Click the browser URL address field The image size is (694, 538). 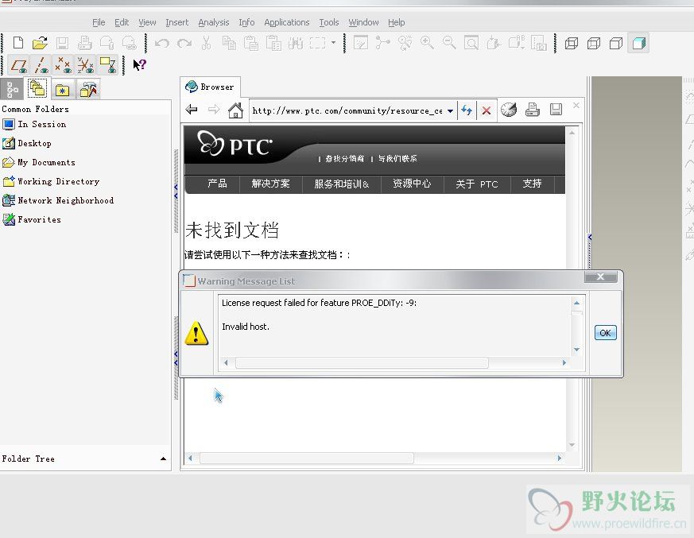347,110
